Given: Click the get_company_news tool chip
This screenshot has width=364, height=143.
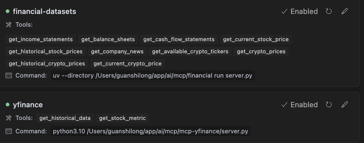Looking at the screenshot, I should pos(117,52).
